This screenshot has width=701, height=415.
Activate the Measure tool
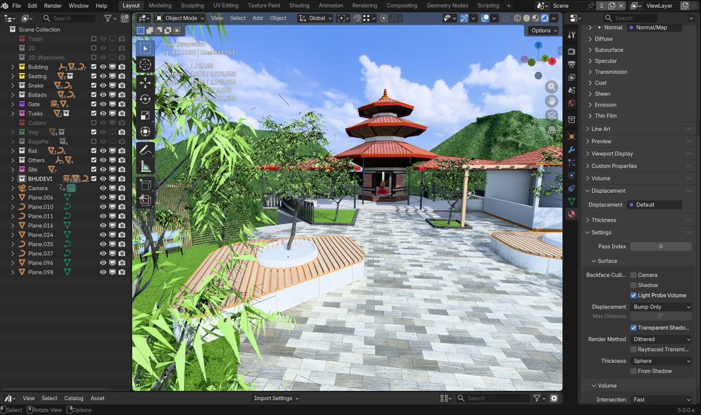pos(145,165)
